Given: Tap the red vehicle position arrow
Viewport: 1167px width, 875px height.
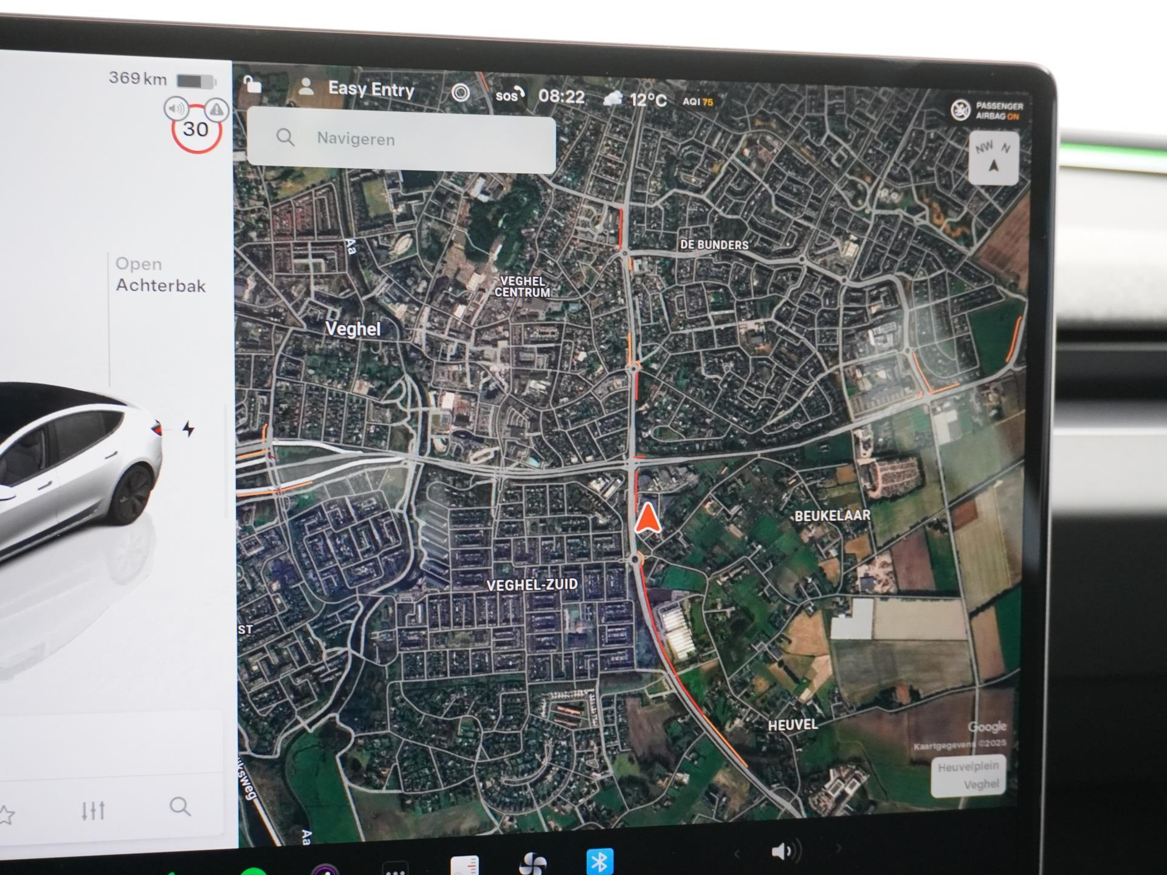Looking at the screenshot, I should click(x=648, y=519).
